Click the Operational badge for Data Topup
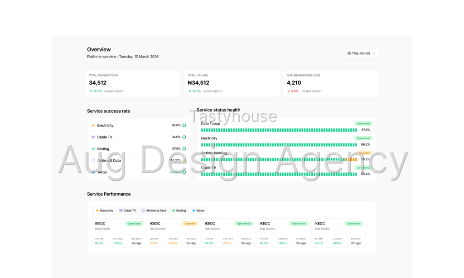 363,124
